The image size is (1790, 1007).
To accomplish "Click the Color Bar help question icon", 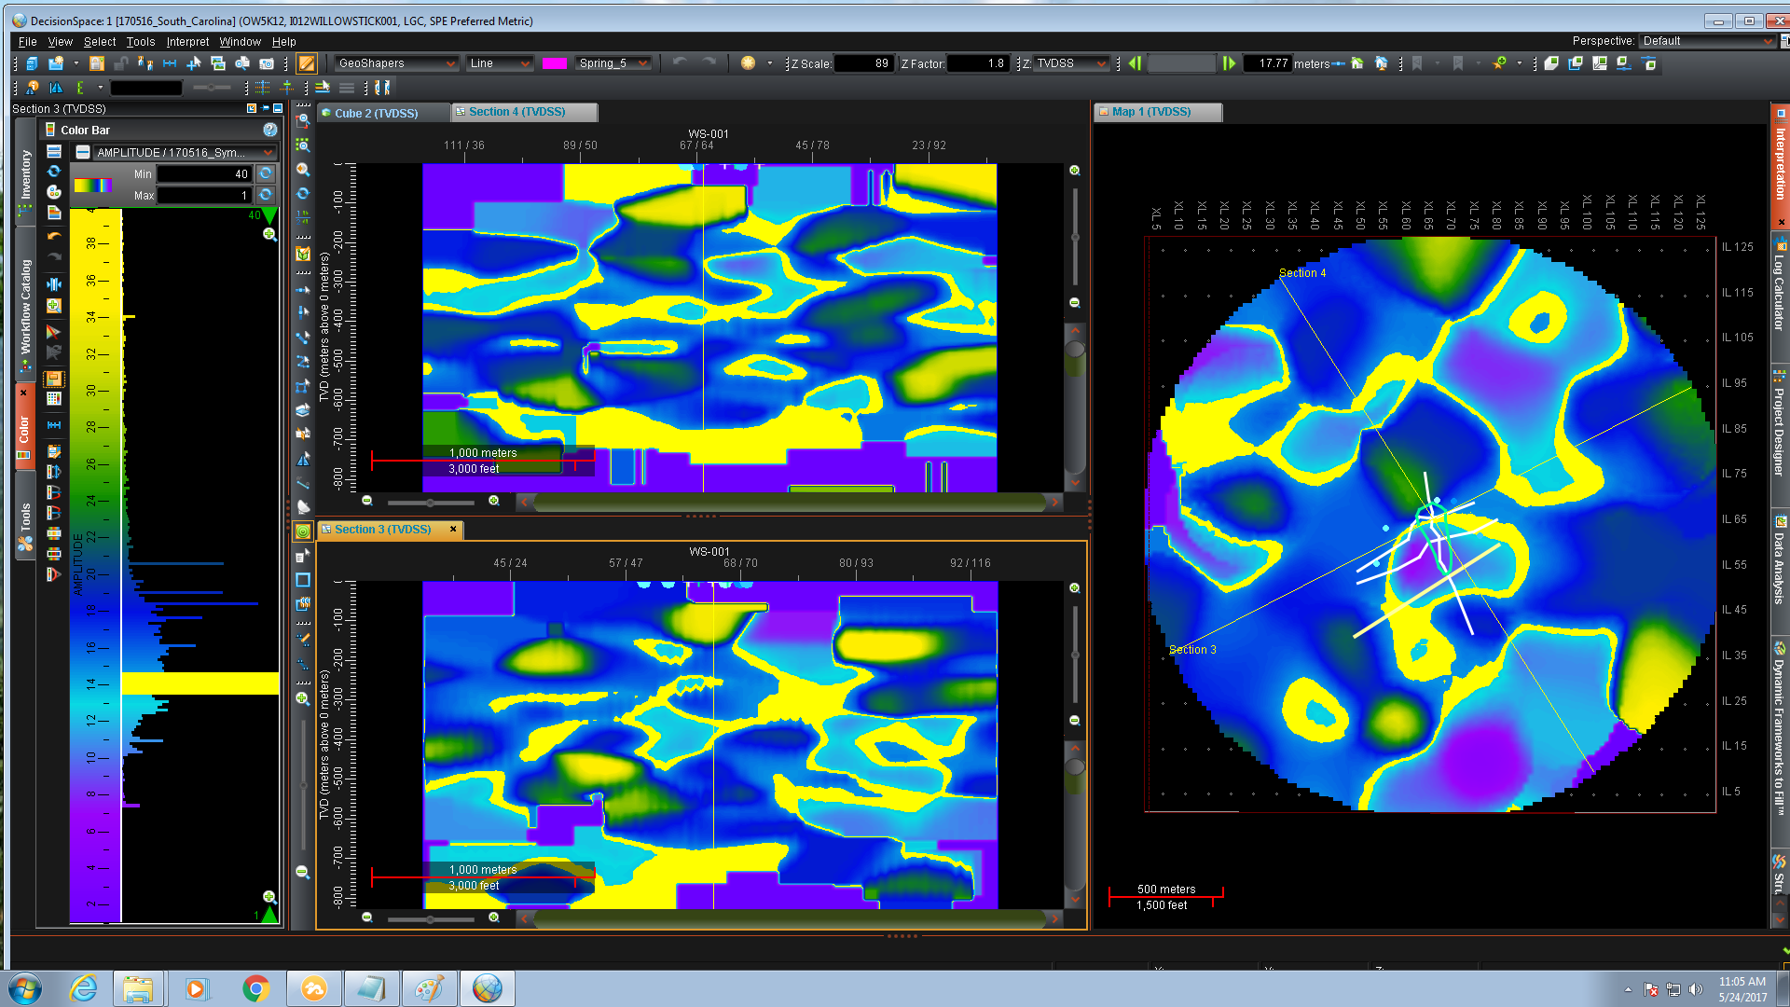I will (270, 130).
